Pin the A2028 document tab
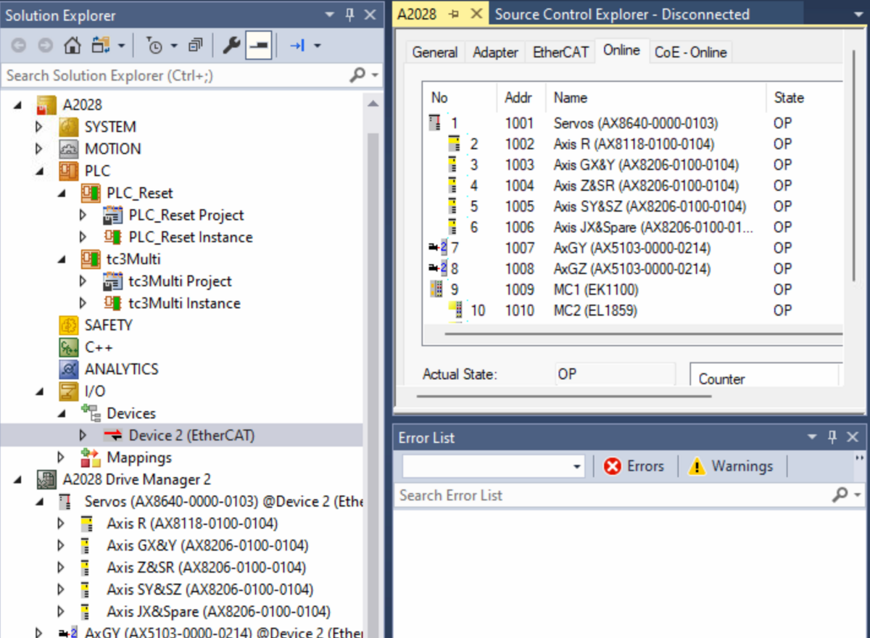Image resolution: width=870 pixels, height=638 pixels. pos(455,14)
